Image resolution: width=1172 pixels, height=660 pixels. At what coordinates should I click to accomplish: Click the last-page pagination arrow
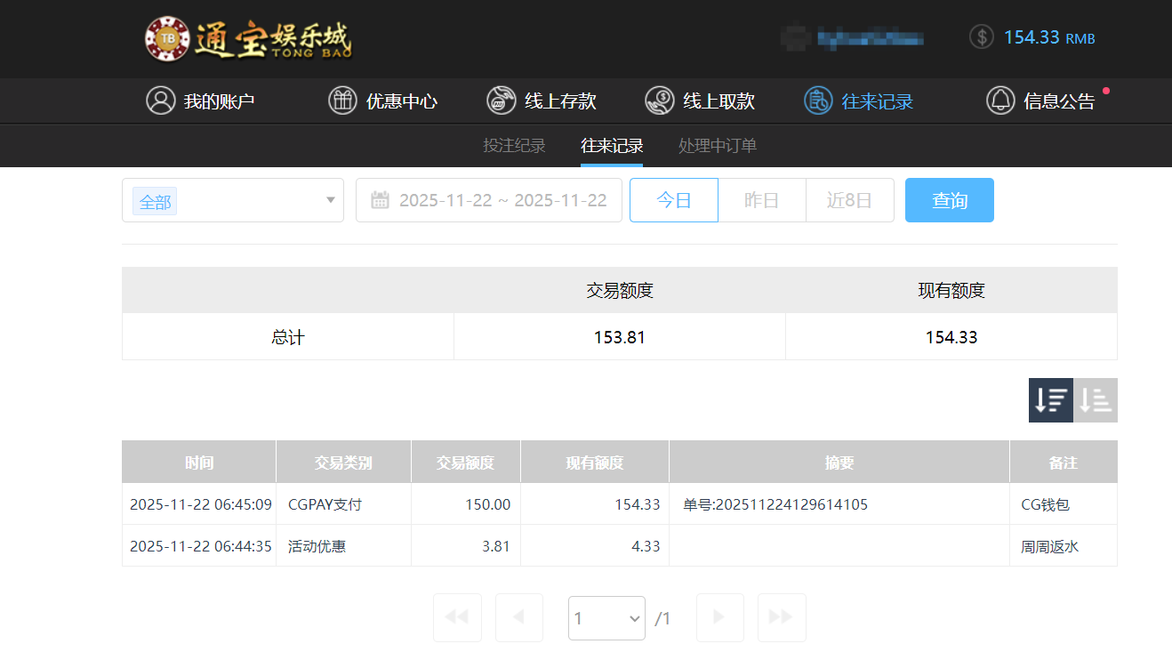(781, 617)
